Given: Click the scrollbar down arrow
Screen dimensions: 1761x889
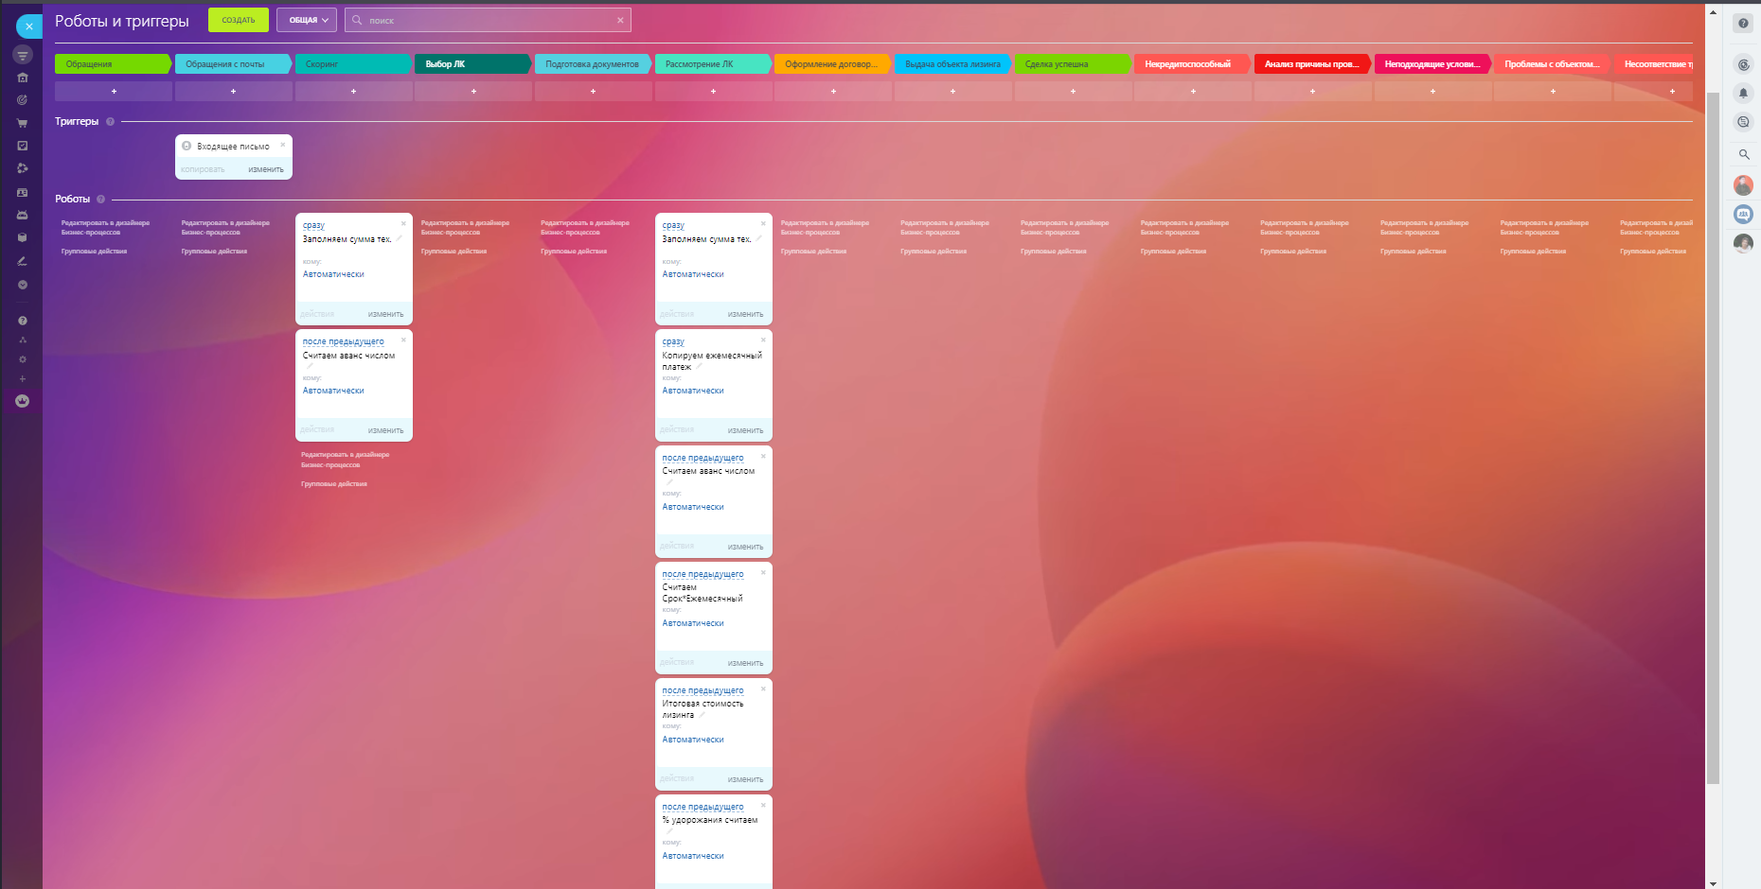Looking at the screenshot, I should [x=1713, y=883].
